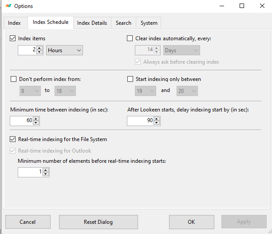Uncheck the Index items checkbox
The width and height of the screenshot is (272, 234).
[13, 38]
